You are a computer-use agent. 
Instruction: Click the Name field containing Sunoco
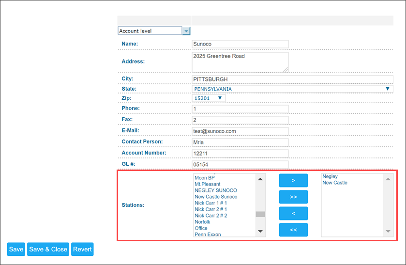[240, 44]
